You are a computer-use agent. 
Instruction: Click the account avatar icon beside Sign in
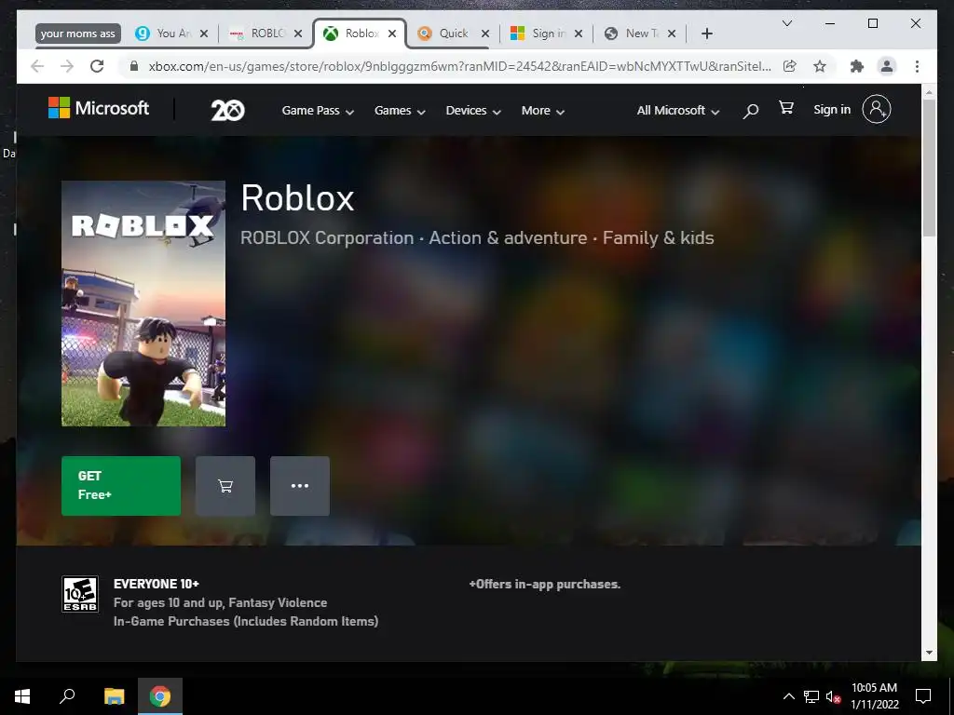(877, 109)
